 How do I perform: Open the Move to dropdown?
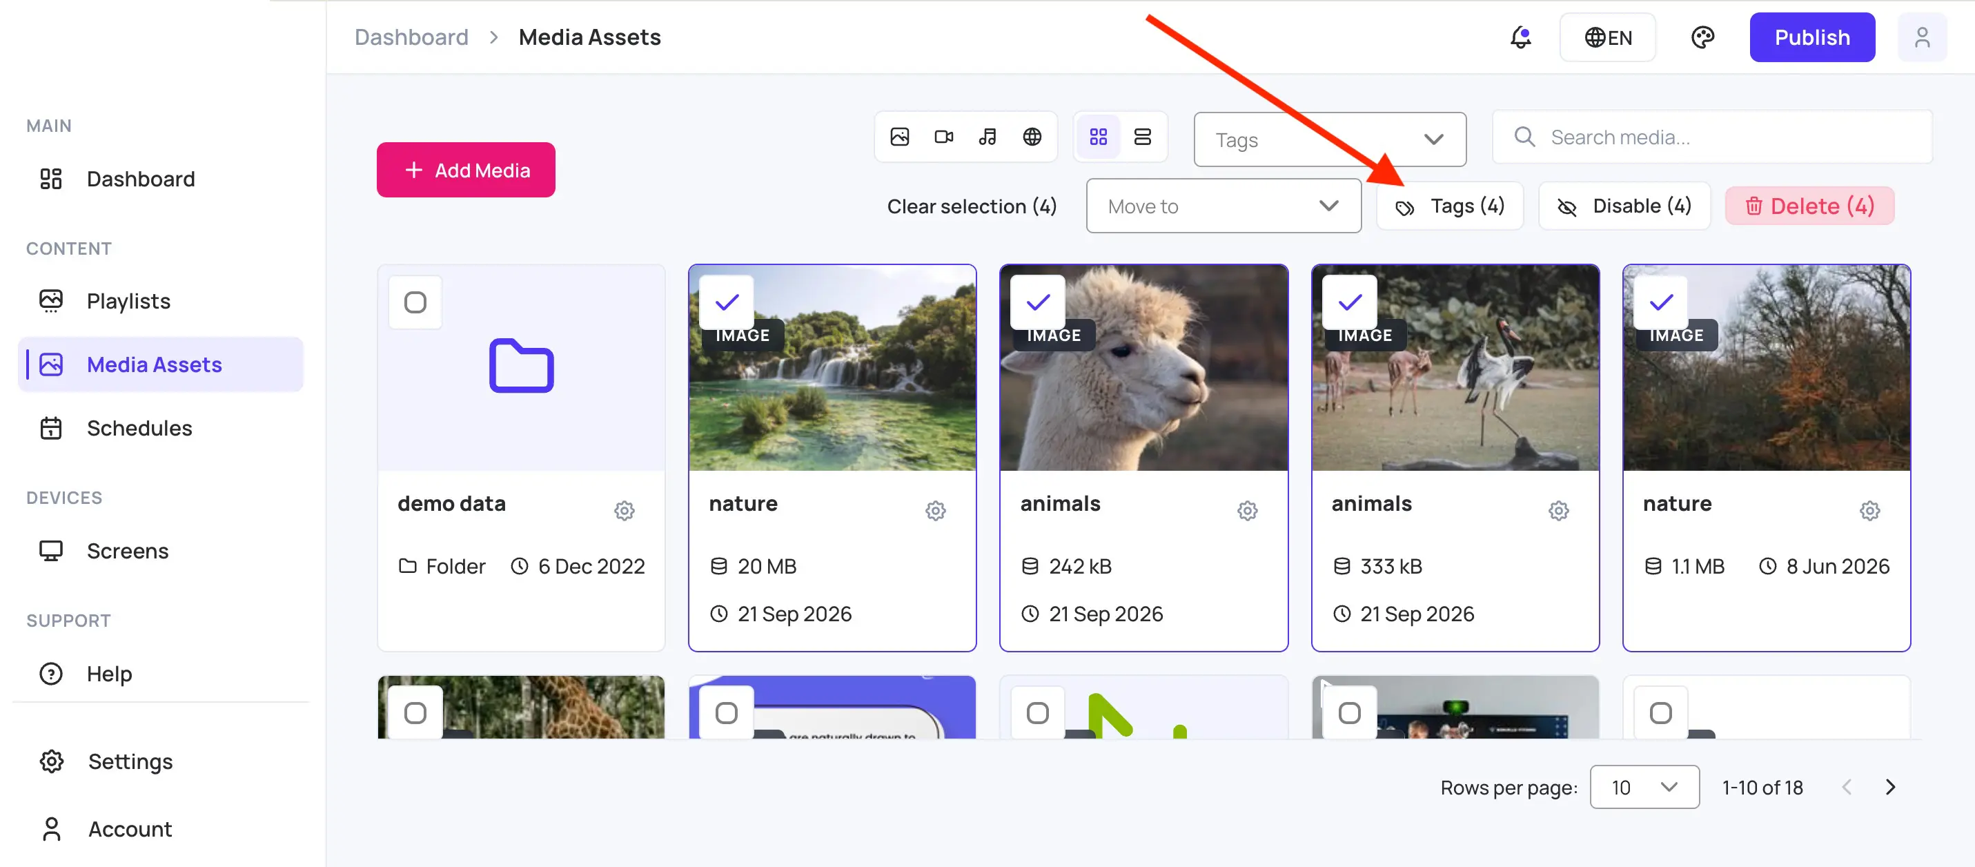tap(1224, 206)
